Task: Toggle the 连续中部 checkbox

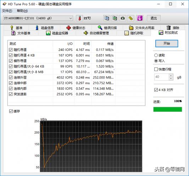Action: tap(11, 83)
